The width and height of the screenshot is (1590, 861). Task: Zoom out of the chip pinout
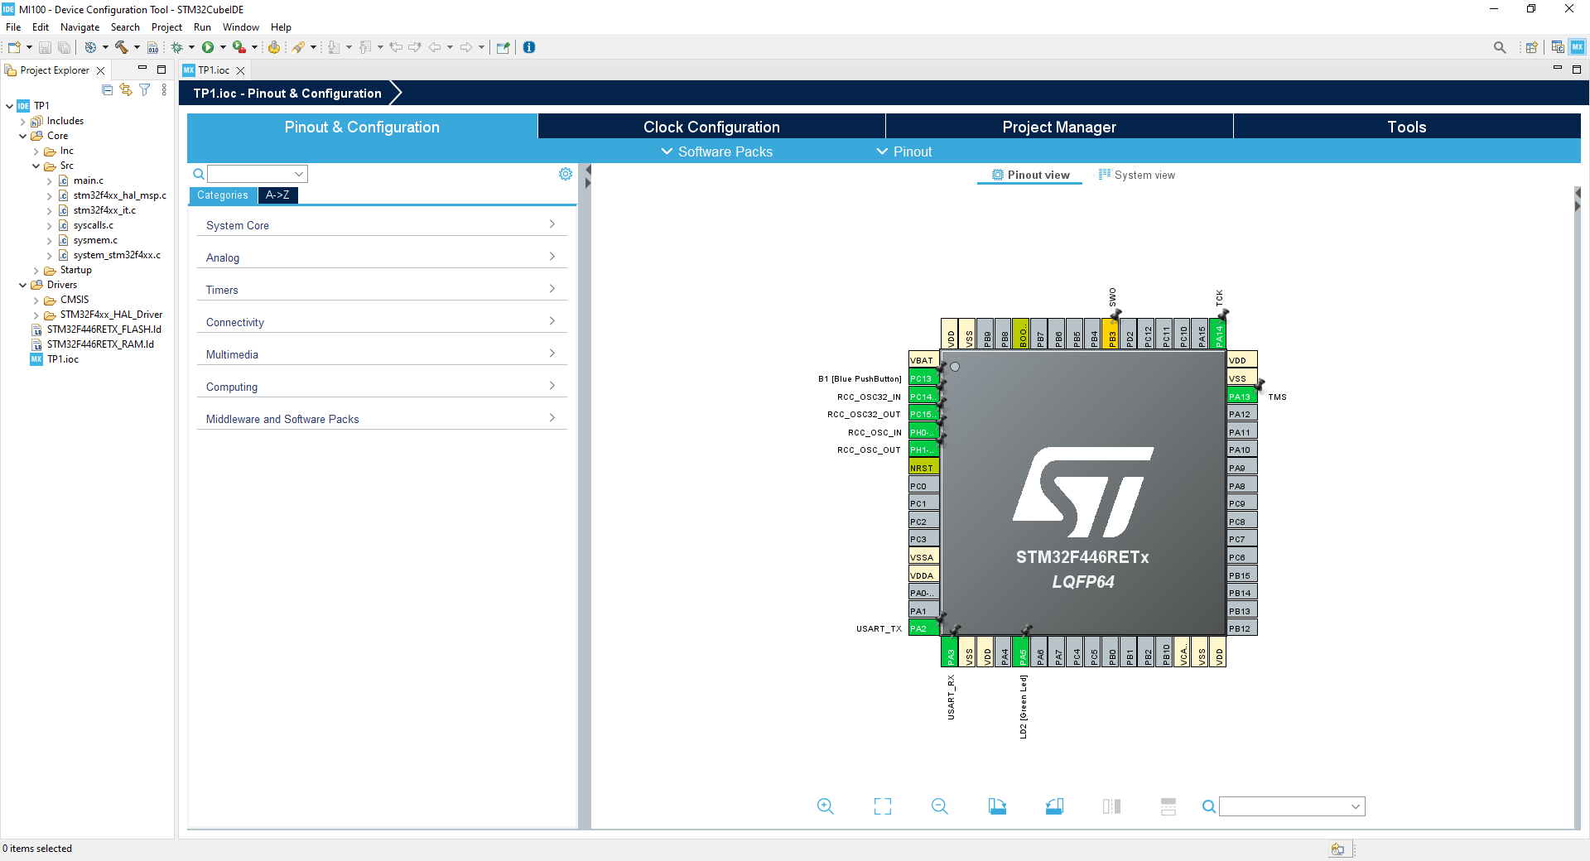pyautogui.click(x=940, y=806)
